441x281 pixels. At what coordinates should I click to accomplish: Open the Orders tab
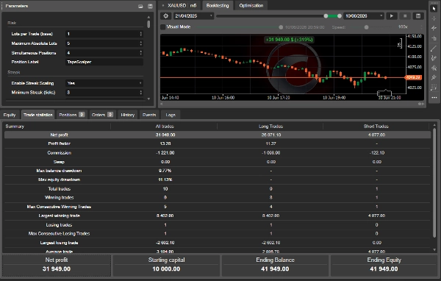pyautogui.click(x=102, y=115)
